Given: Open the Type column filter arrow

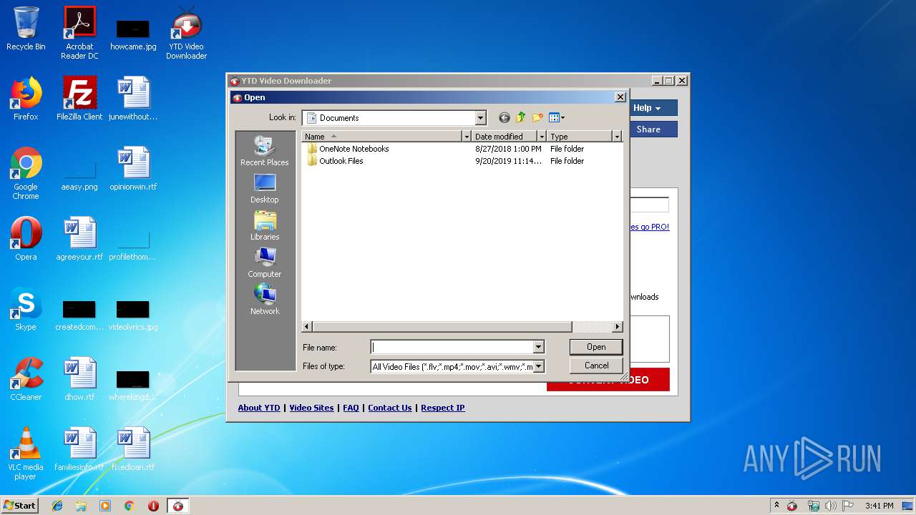Looking at the screenshot, I should coord(617,136).
